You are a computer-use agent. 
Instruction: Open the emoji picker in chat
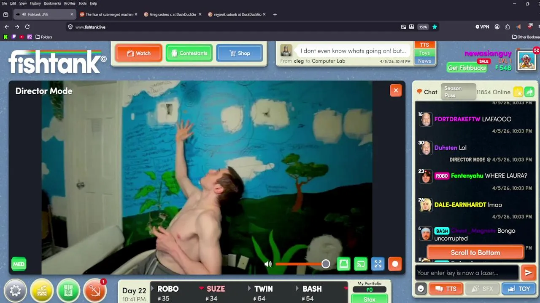coord(421,289)
